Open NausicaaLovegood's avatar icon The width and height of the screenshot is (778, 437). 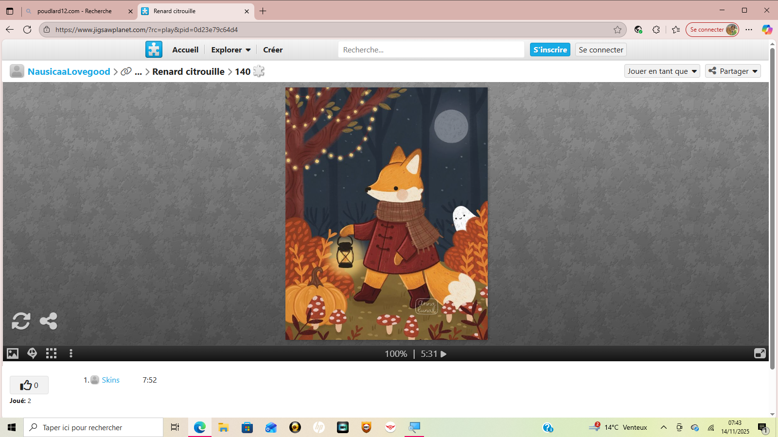tap(17, 71)
